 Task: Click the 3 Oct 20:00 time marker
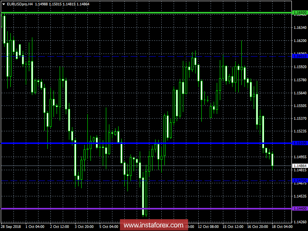pyautogui.click(x=84, y=227)
